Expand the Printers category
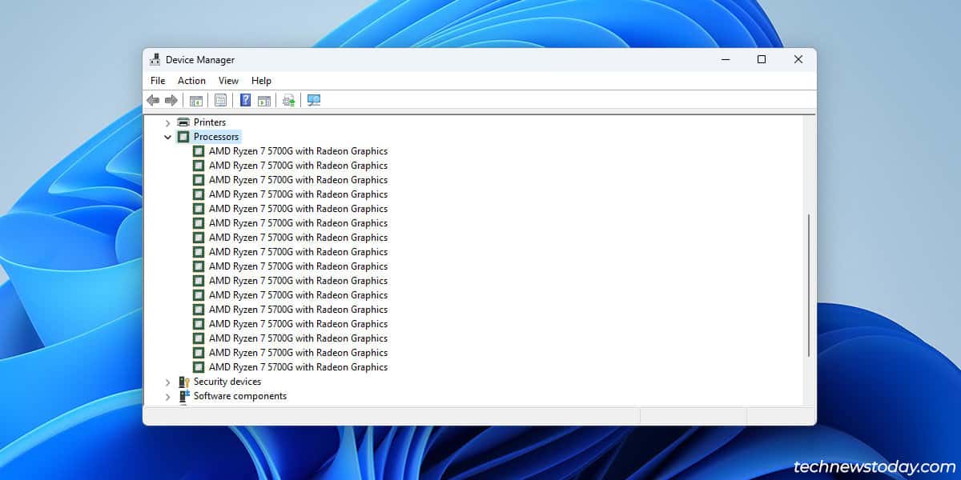The height and width of the screenshot is (480, 961). pos(167,122)
